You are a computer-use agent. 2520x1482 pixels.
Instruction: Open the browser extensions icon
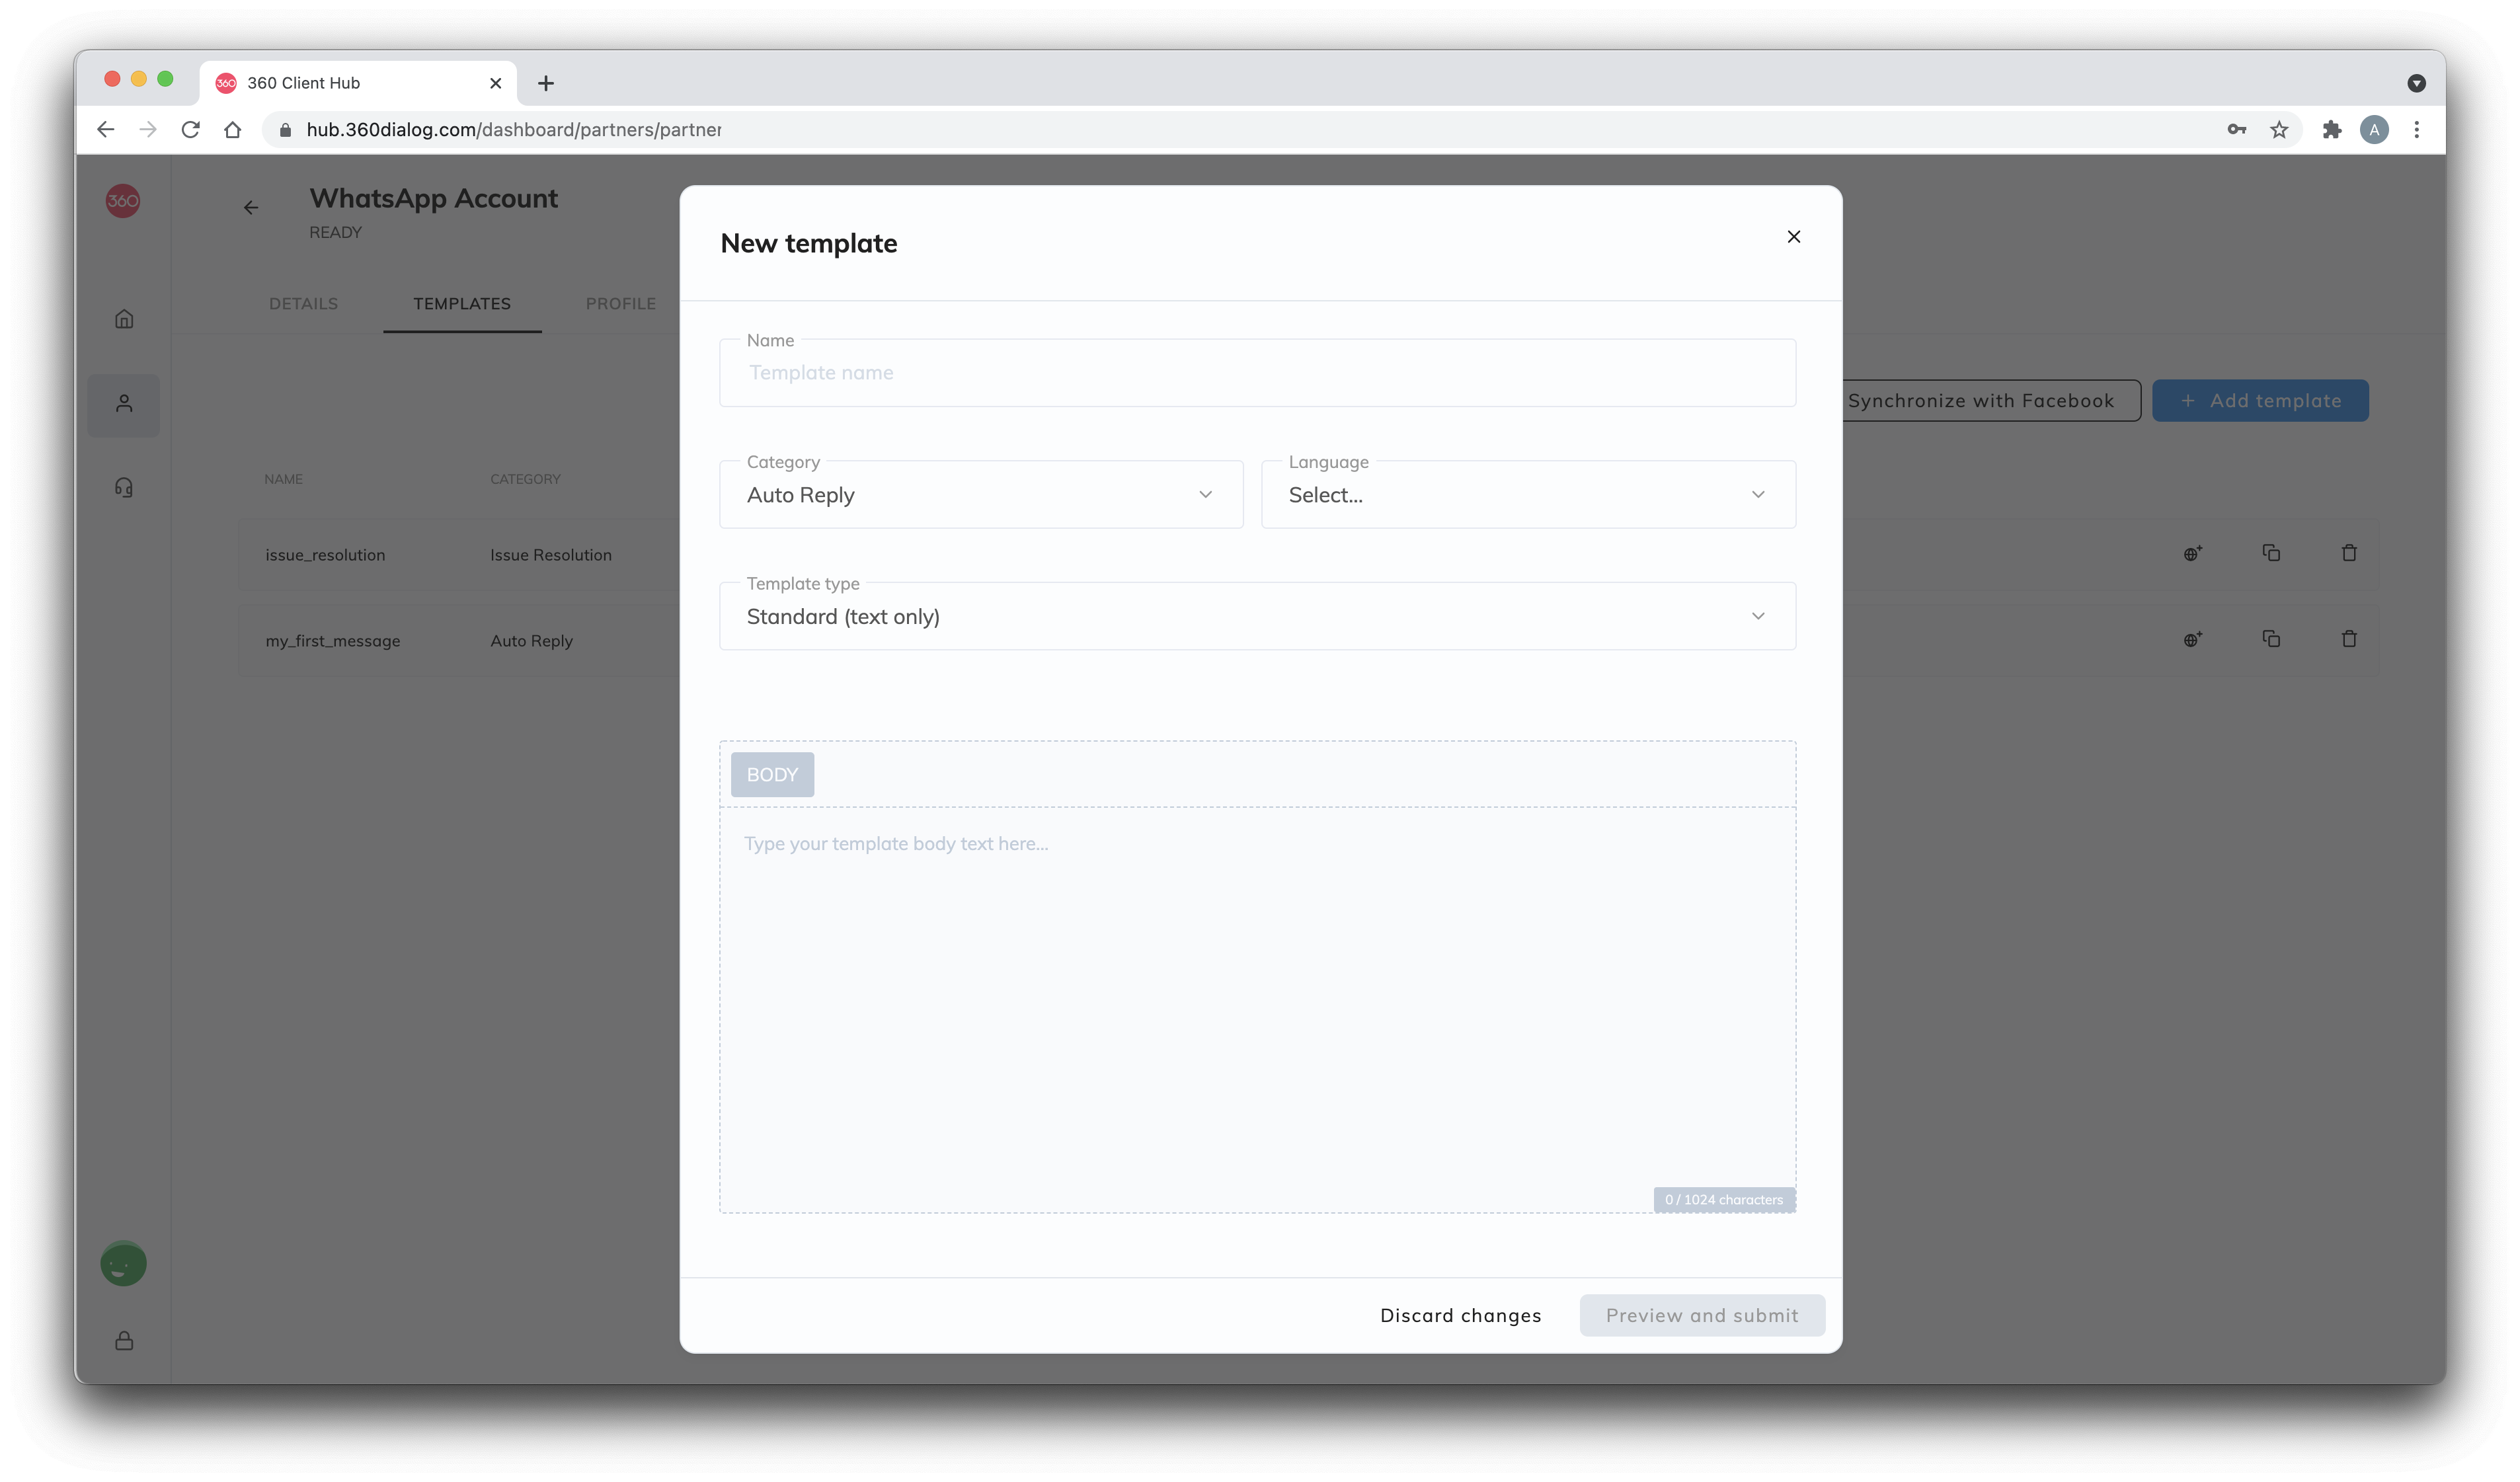pos(2332,130)
